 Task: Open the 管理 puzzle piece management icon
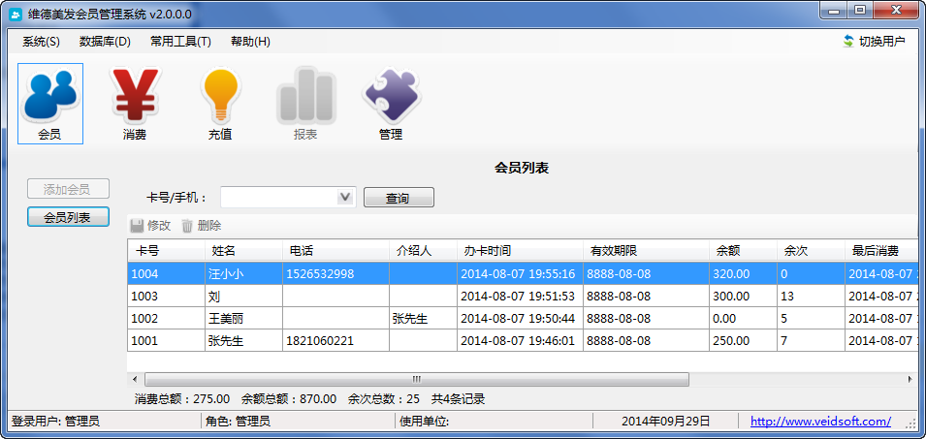tap(391, 104)
